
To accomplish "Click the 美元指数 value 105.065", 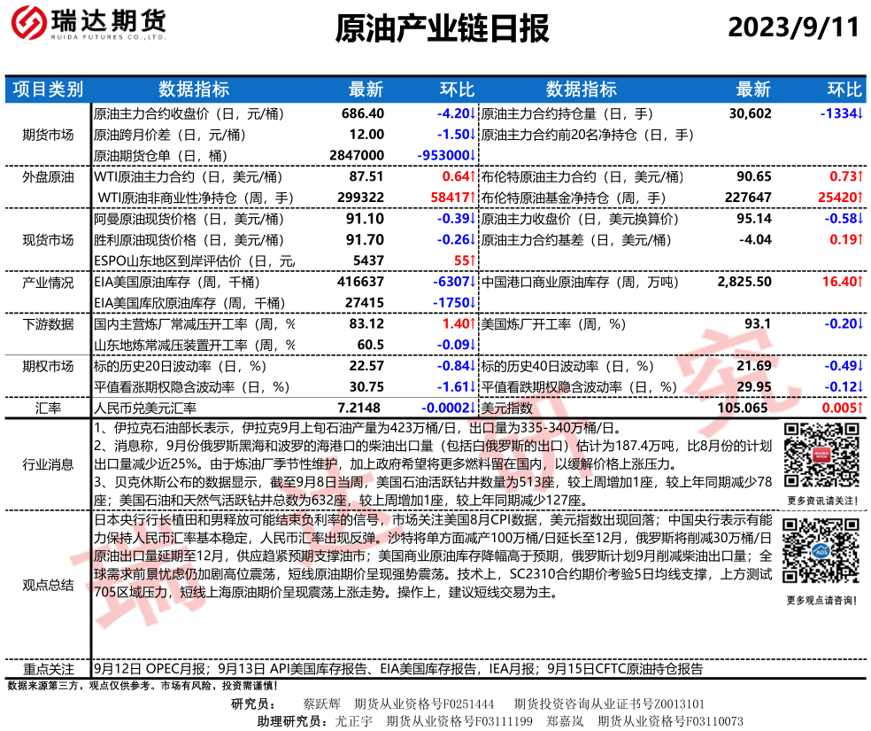I will pos(744,408).
